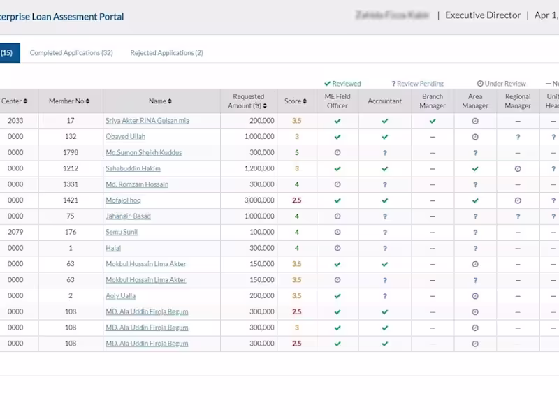Open applicant Semu Sunil
559x419 pixels.
(122, 232)
